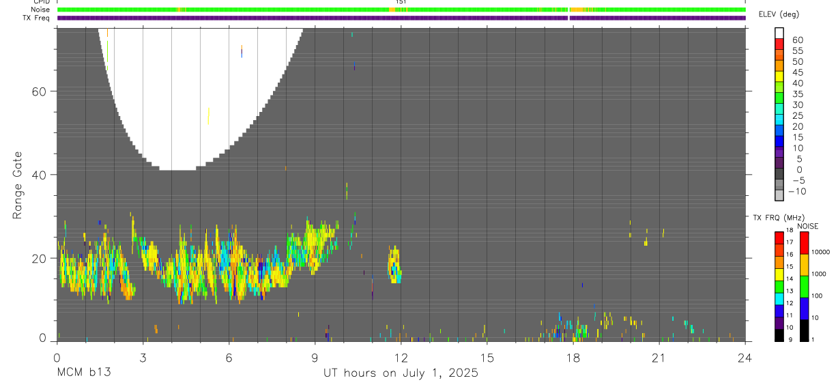Image resolution: width=838 pixels, height=387 pixels.
Task: Click the 'Noise' row label at top left
Action: tap(40, 10)
